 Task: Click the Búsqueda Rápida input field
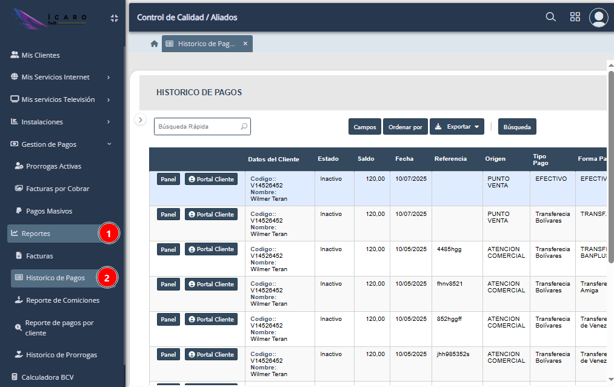click(x=197, y=127)
